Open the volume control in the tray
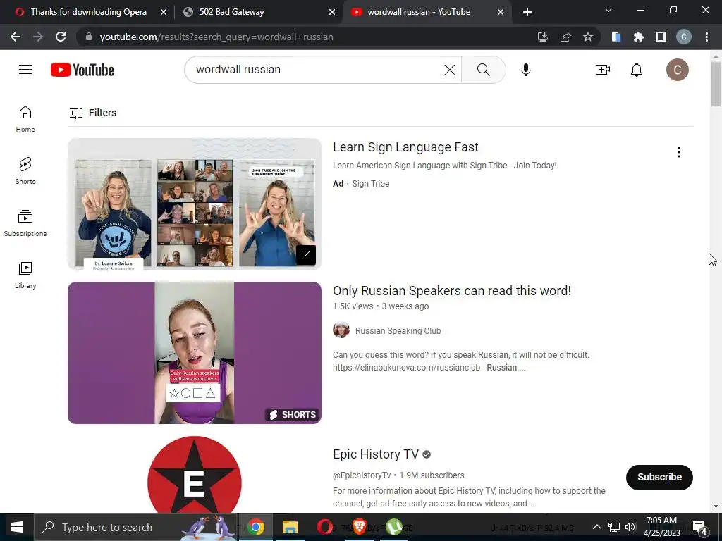This screenshot has height=541, width=722. [630, 527]
